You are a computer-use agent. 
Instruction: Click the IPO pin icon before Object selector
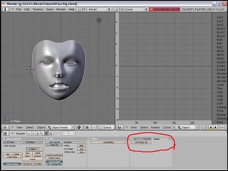click(x=175, y=127)
